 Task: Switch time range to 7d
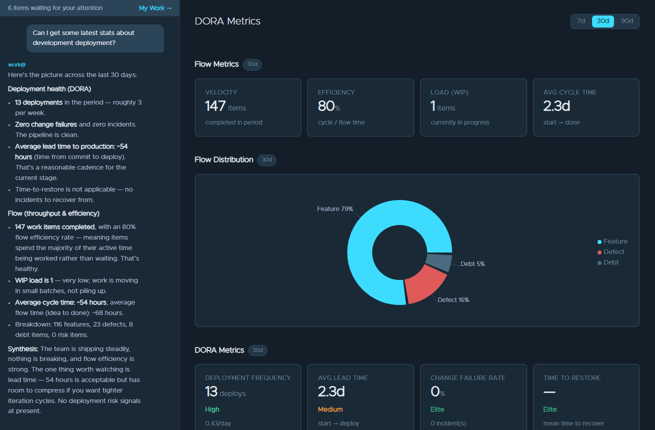coord(581,21)
